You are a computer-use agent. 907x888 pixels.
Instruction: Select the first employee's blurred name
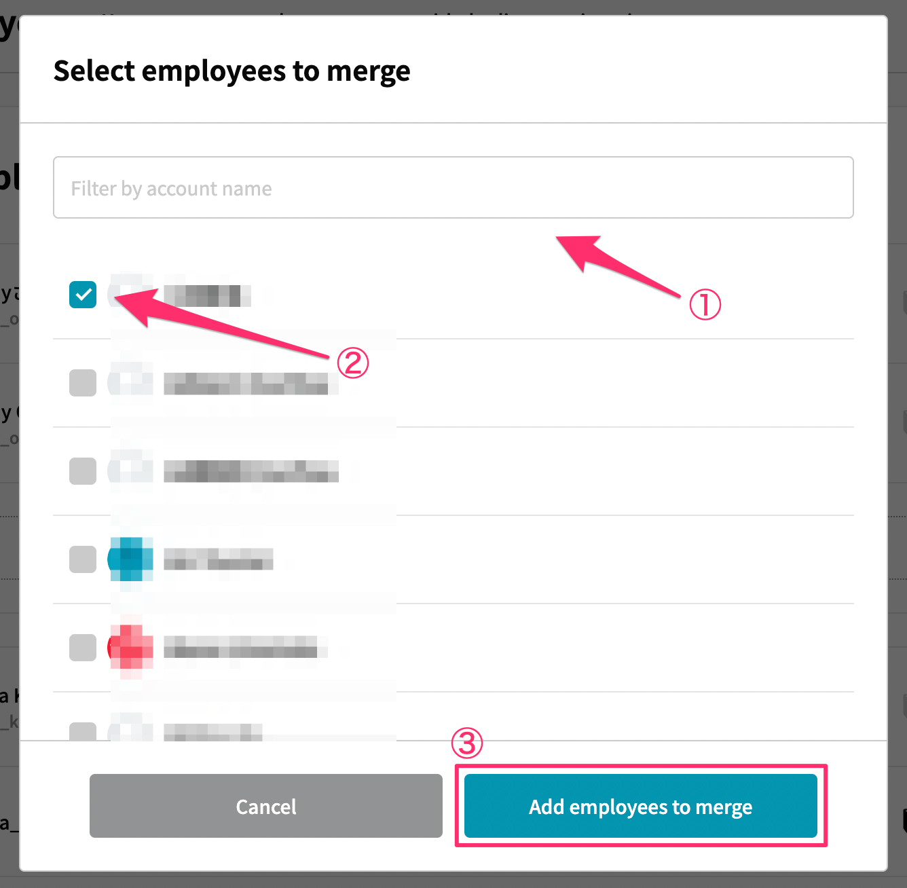point(208,295)
